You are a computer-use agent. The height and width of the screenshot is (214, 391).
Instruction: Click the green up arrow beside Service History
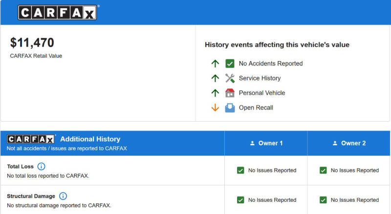pos(215,78)
